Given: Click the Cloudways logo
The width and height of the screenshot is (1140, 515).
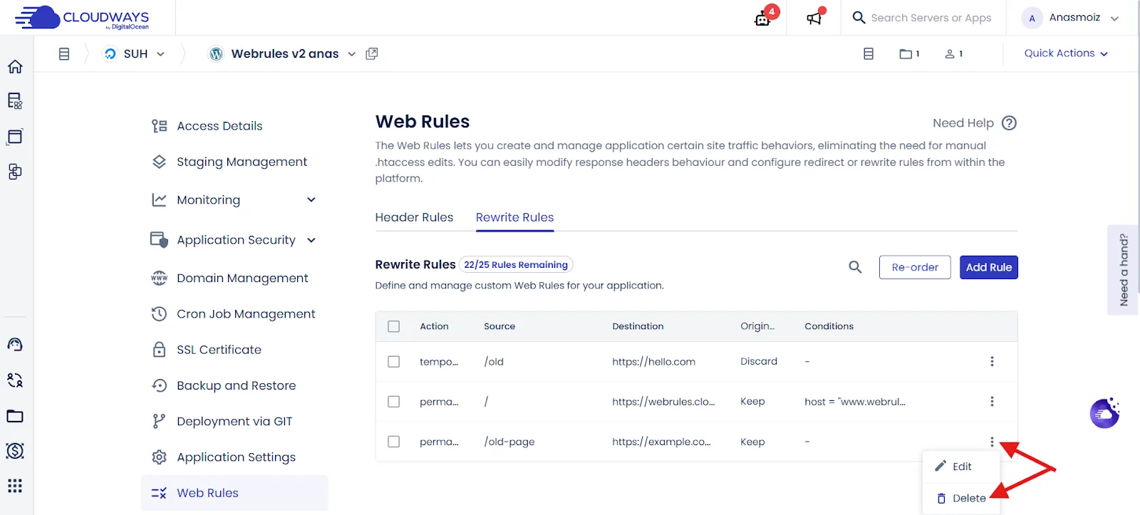Looking at the screenshot, I should coord(82,18).
